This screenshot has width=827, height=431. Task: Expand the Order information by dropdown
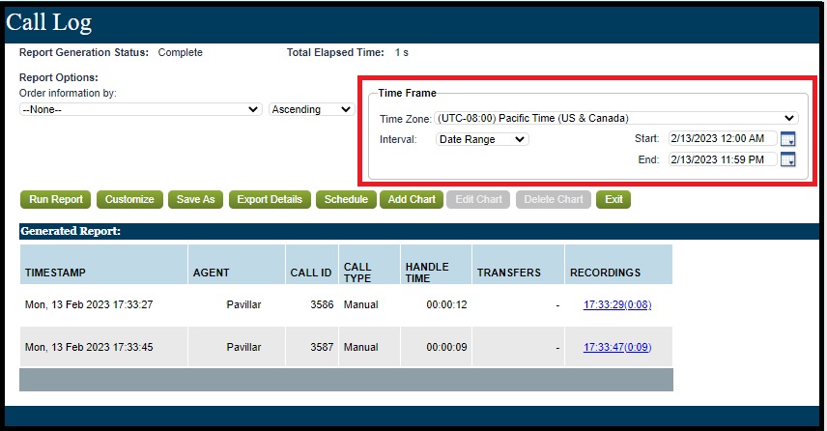click(140, 109)
